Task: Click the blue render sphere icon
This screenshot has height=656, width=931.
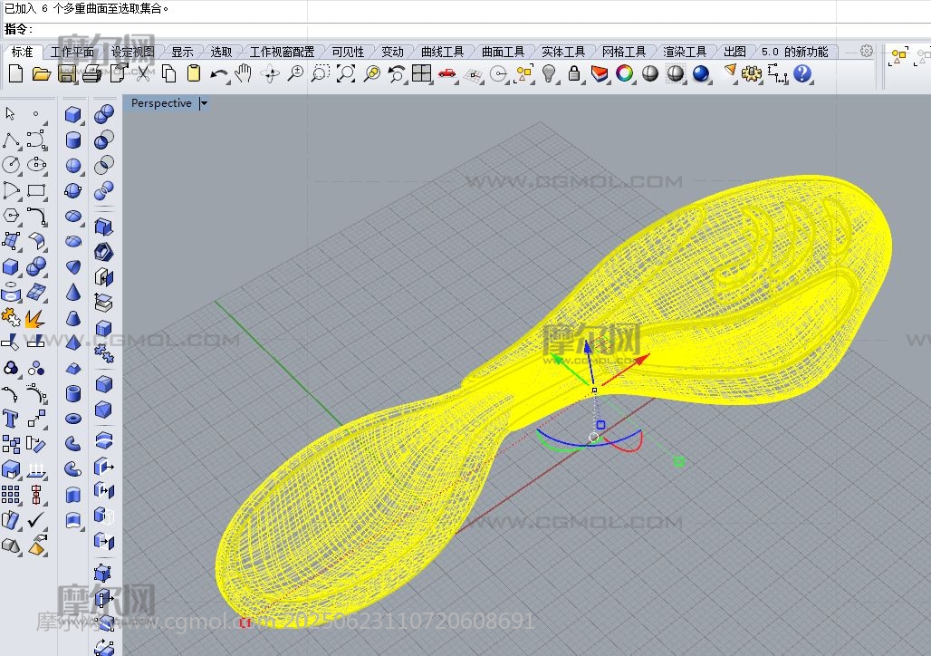Action: click(701, 73)
